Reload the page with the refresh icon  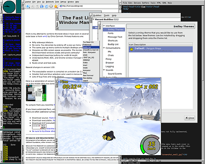click(46, 6)
